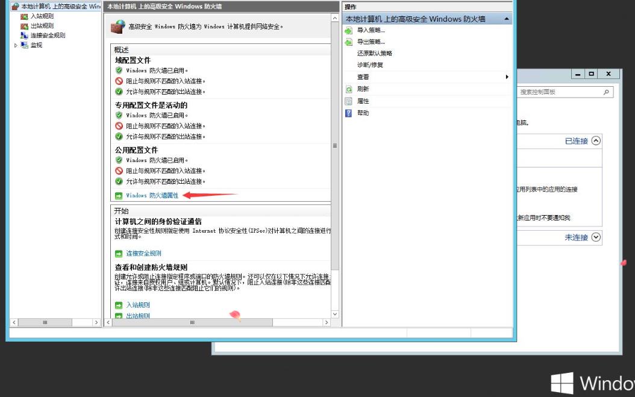Click the 连接安全规则 tree icon
Viewport: 635px width, 397px height.
24,36
